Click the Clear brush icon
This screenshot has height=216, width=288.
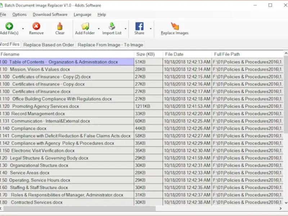coord(60,26)
